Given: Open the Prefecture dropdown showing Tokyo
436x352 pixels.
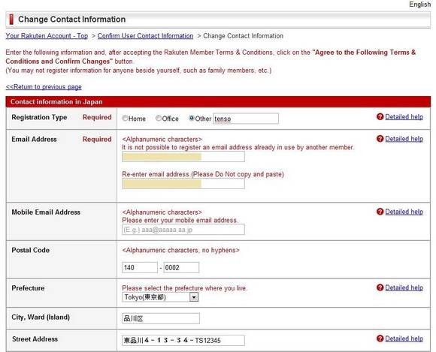Looking at the screenshot, I should (x=160, y=297).
